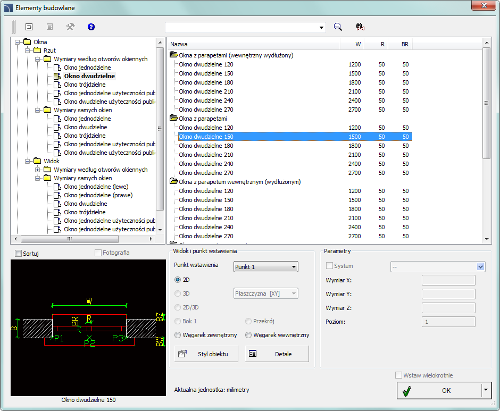Enable Wstaw wielokrotnie checkbox

point(398,375)
